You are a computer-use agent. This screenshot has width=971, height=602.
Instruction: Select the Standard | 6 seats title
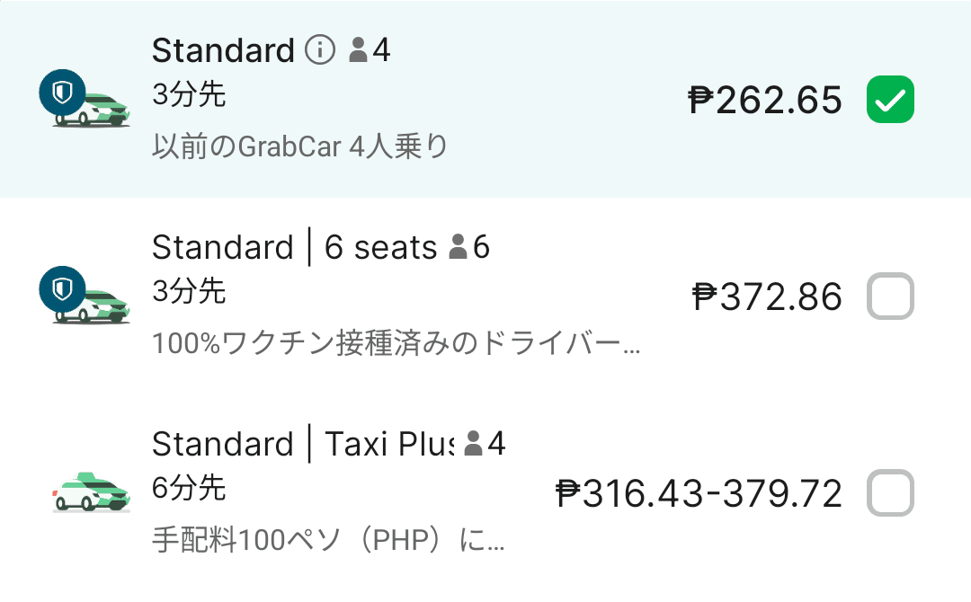(x=294, y=247)
